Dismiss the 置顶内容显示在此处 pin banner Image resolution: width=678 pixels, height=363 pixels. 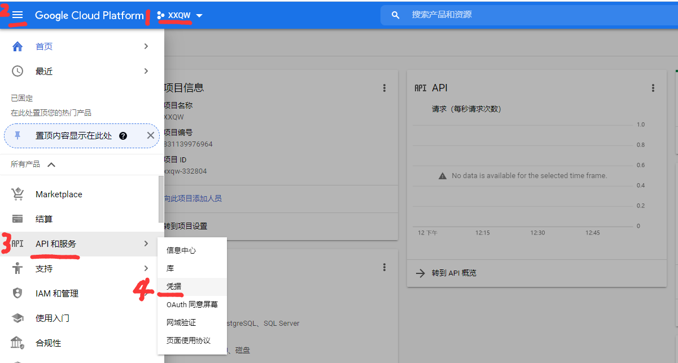tap(151, 135)
